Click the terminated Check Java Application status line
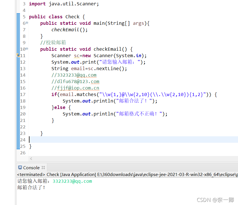 point(127,174)
